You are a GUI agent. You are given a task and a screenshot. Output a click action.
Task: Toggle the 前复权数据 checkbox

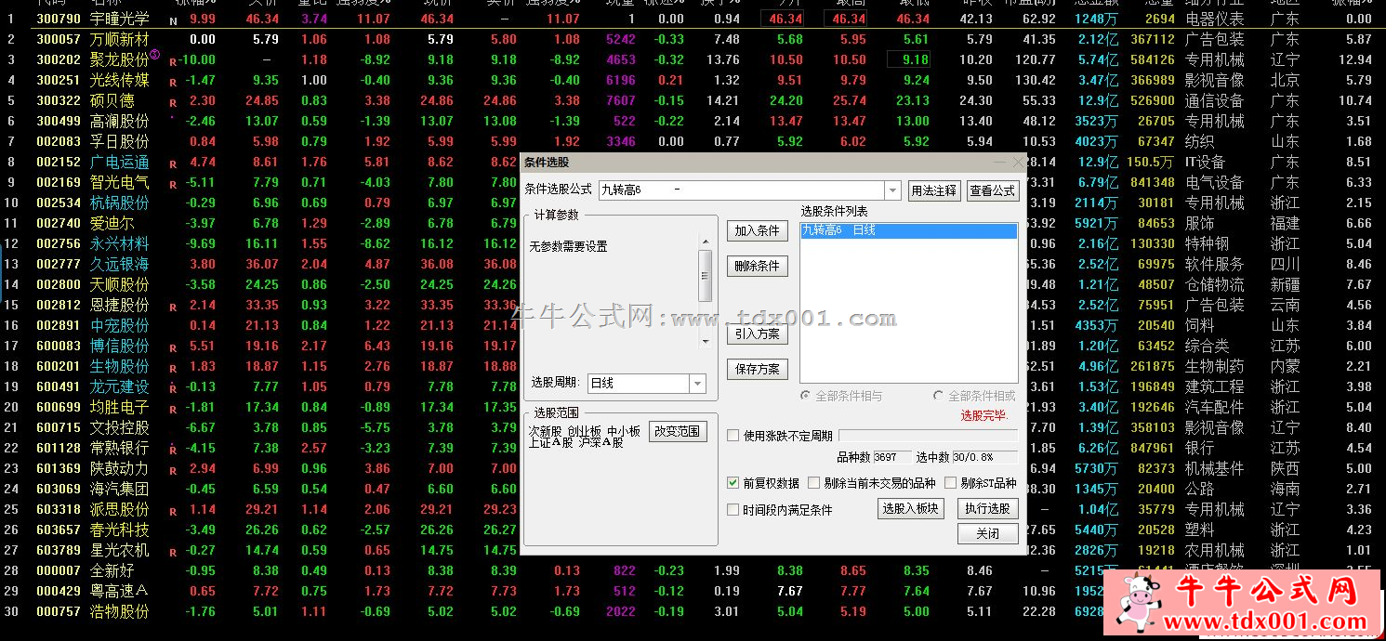733,483
